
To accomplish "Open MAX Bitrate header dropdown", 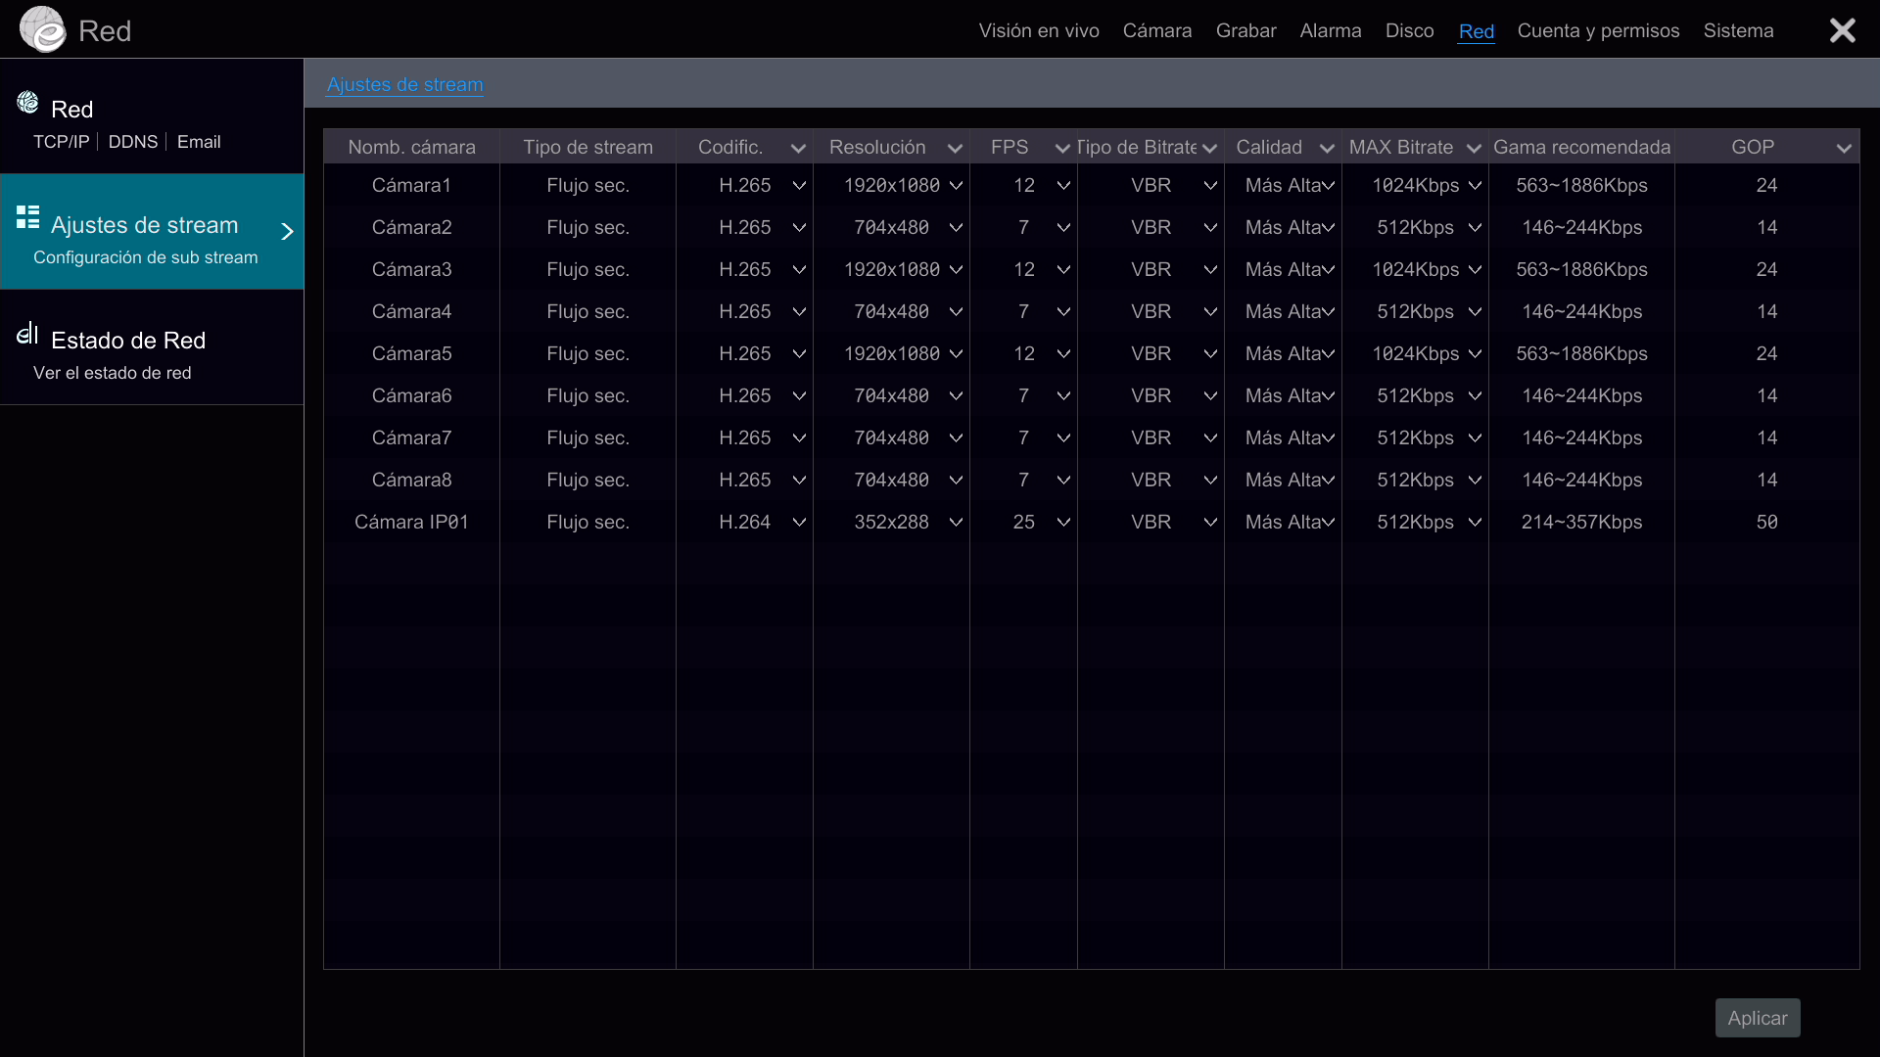I will click(x=1474, y=148).
